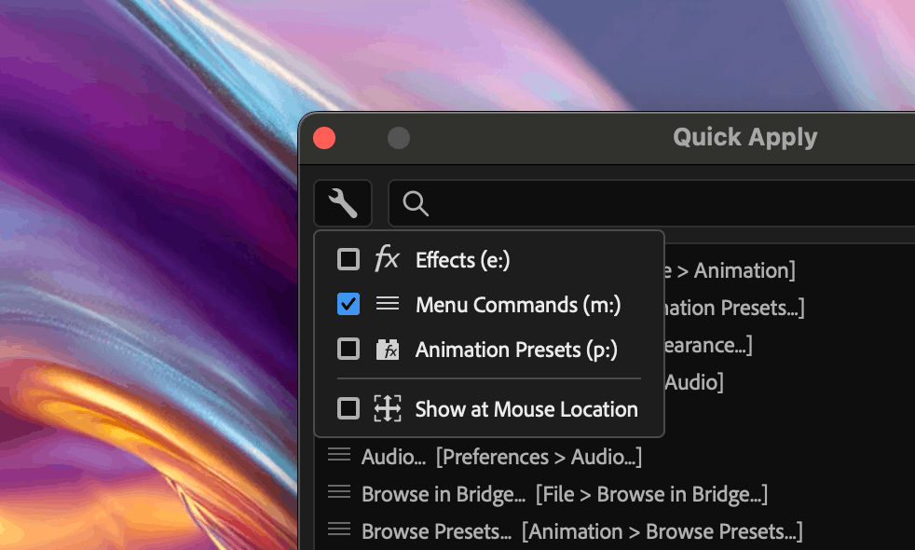Click the magnifier search icon

416,204
